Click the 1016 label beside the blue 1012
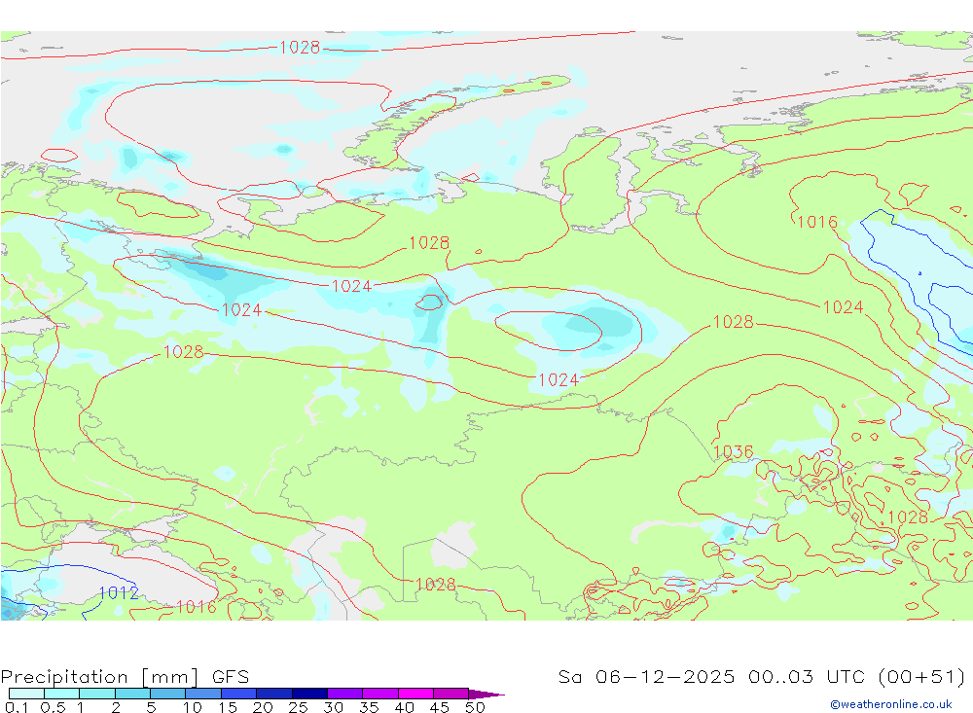 (197, 606)
